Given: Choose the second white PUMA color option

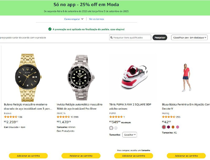Looking at the screenshot, I should pyautogui.click(x=116, y=128).
